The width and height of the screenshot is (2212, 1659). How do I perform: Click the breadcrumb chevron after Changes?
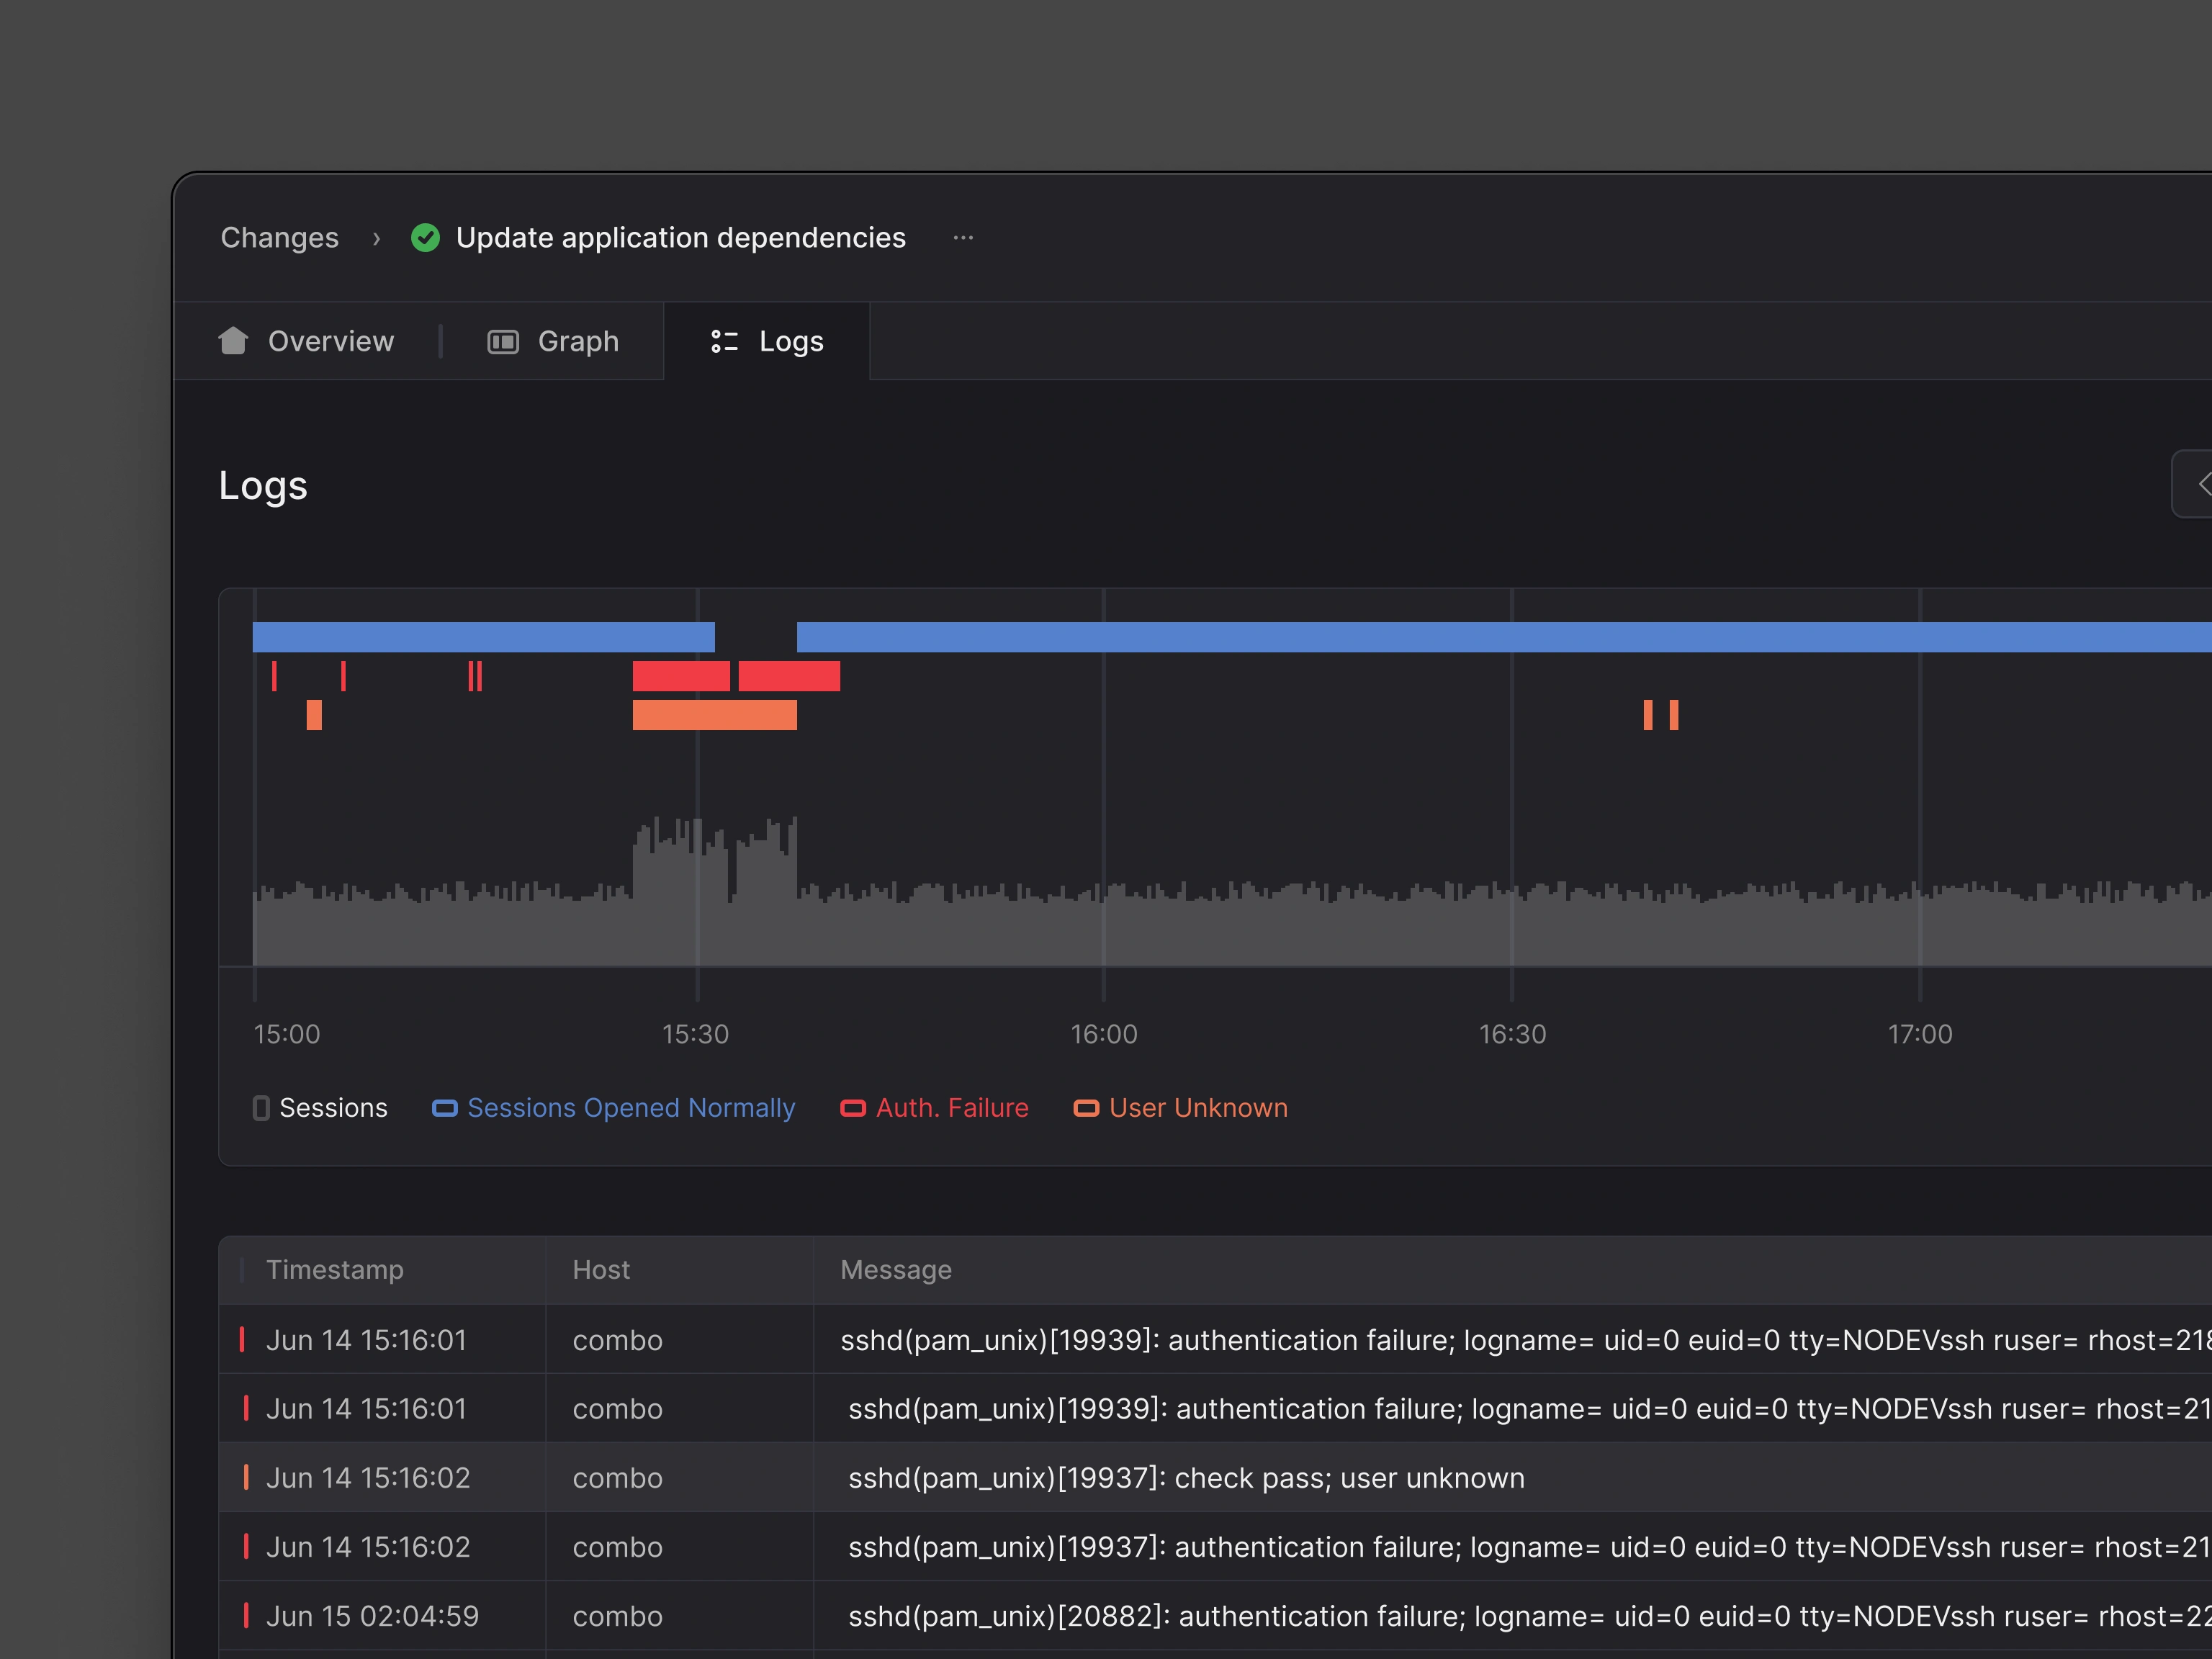click(376, 238)
